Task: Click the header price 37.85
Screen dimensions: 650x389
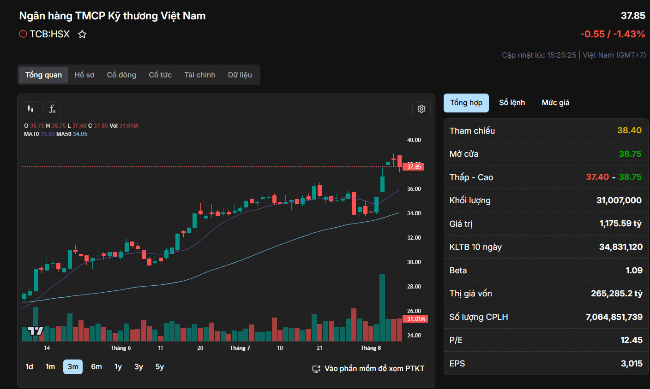Action: point(633,16)
